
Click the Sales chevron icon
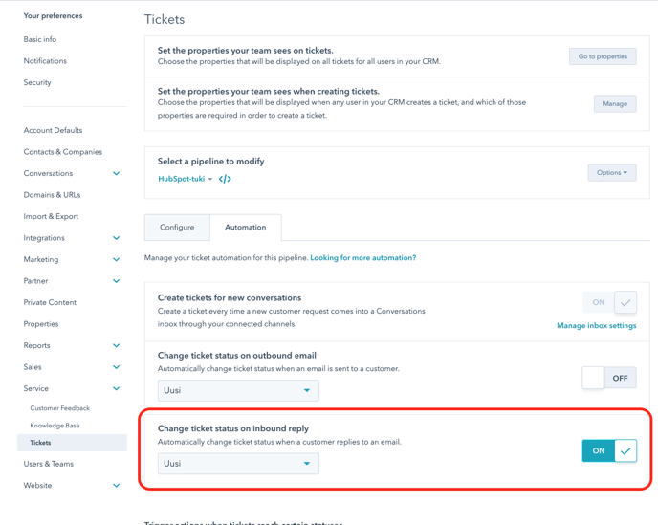(x=117, y=367)
